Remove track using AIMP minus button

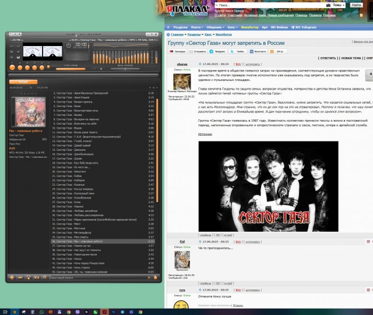tap(20, 277)
